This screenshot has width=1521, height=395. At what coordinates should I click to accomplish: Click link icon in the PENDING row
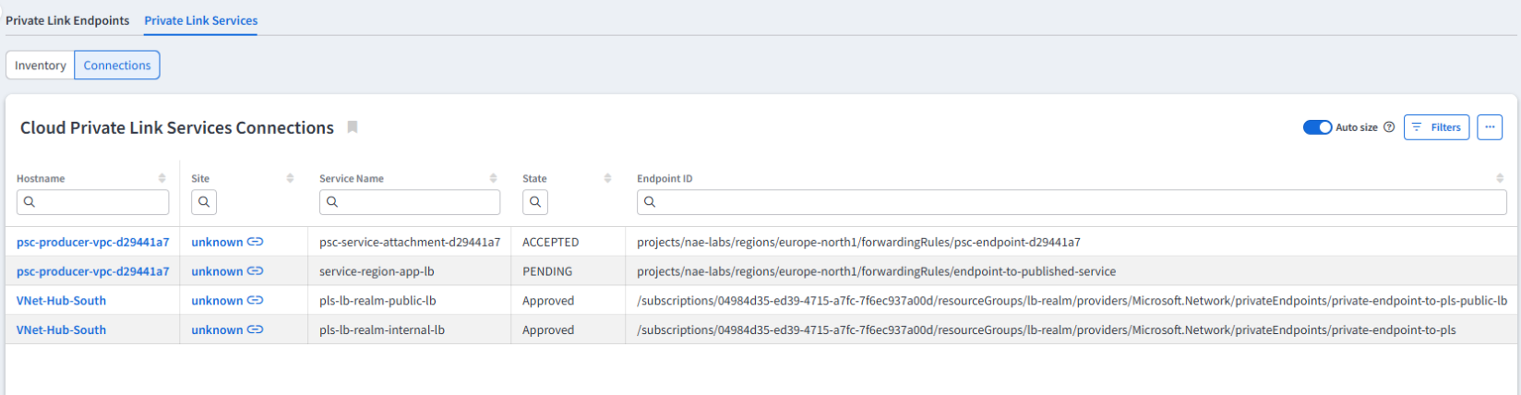[256, 271]
